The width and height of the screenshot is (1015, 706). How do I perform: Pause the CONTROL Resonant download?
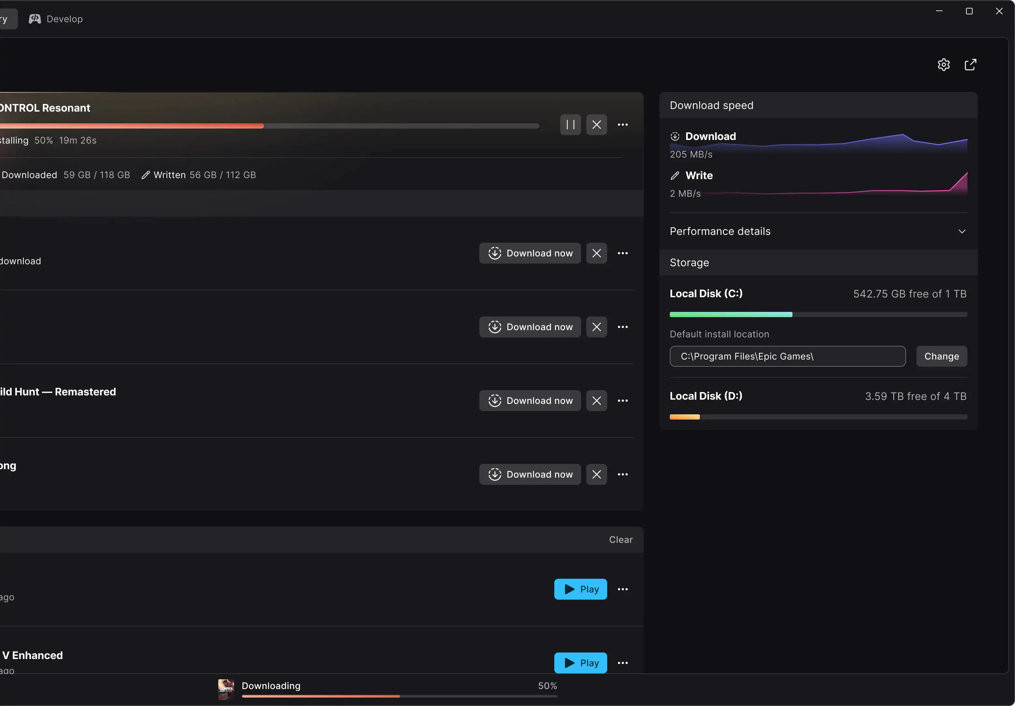[570, 125]
